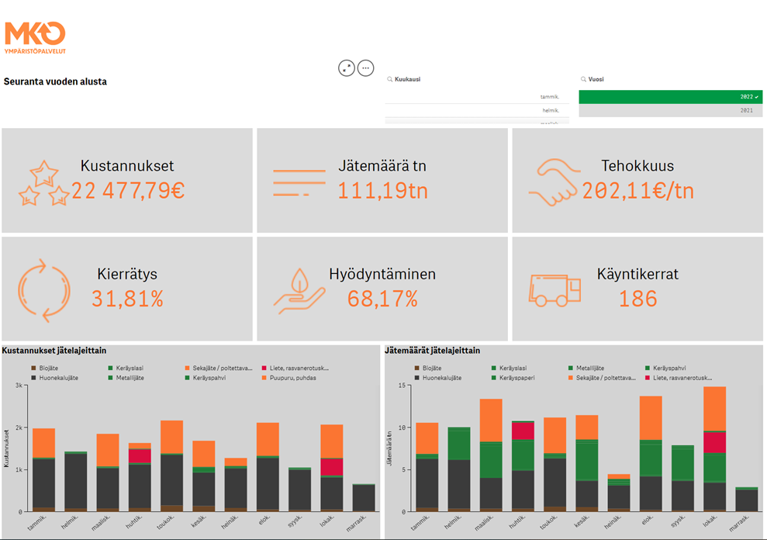The image size is (767, 540).
Task: Click the Jätemäärä tn KPI tile value
Action: coord(382,190)
